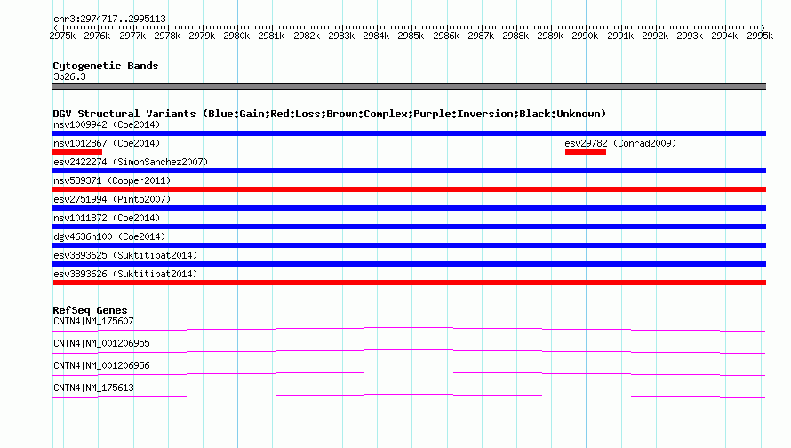This screenshot has height=448, width=791.
Task: Select variant label esv29782 (Conrad2009)
Action: [x=620, y=143]
